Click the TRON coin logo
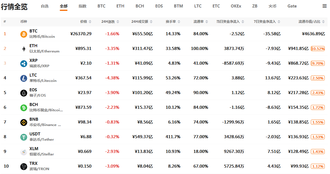 point(24,166)
